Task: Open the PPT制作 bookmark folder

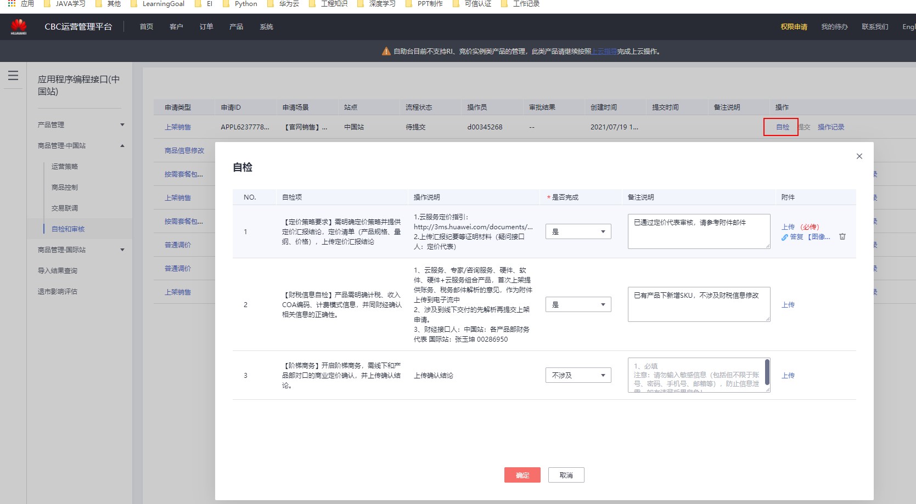Action: pyautogui.click(x=424, y=4)
